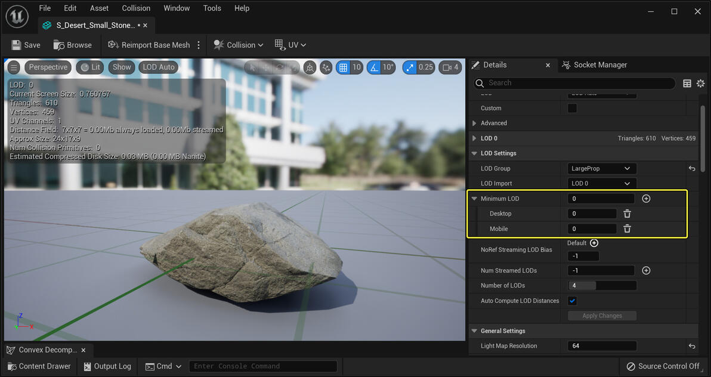Viewport: 711px width, 377px height.
Task: Add platform override for Minimum LOD
Action: [646, 199]
